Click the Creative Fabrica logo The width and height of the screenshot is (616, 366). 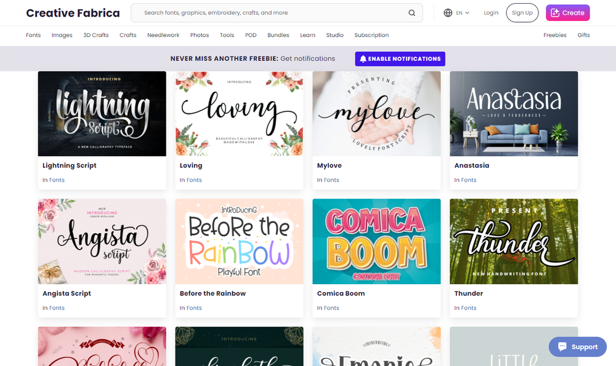point(72,12)
